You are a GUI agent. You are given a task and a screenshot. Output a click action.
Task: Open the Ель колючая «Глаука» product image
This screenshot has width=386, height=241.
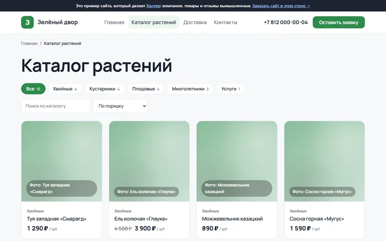pos(149,161)
